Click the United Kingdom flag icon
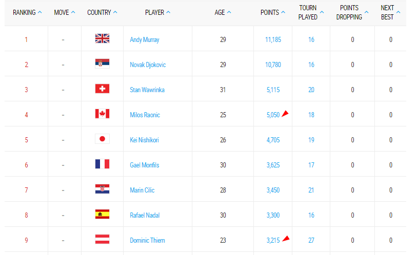This screenshot has width=417, height=255. tap(102, 38)
